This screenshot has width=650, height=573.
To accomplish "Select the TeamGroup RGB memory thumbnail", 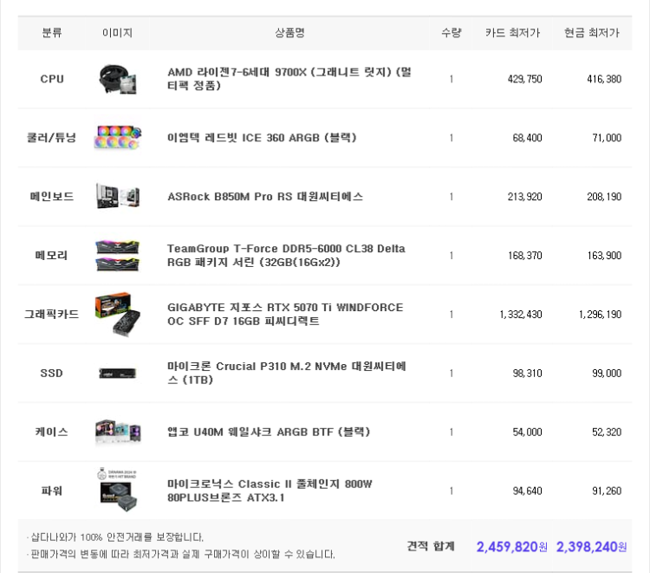I will click(x=117, y=256).
